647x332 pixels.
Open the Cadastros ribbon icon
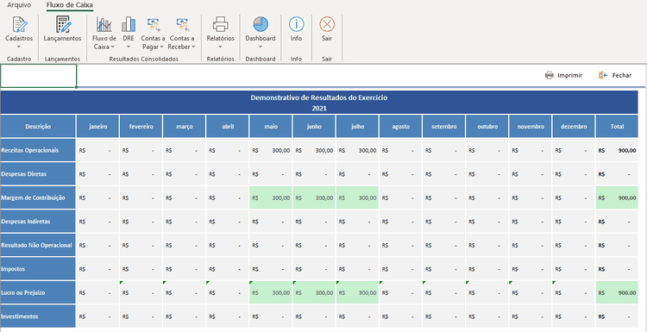[19, 24]
